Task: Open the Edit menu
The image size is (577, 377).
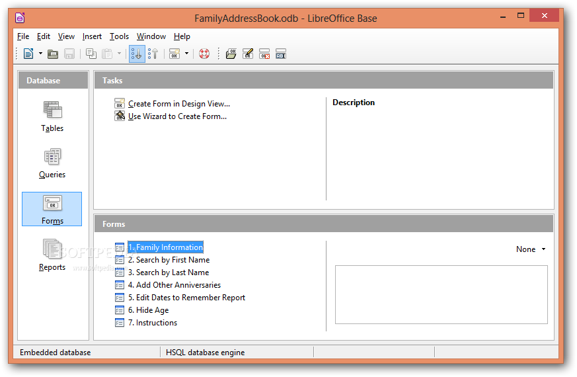Action: [44, 36]
